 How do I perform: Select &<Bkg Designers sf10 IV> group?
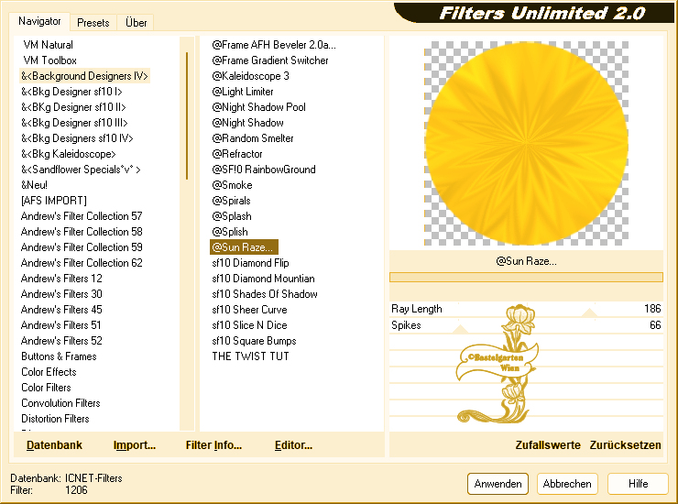(x=77, y=138)
